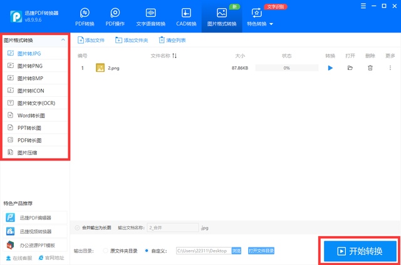Open the hamburger menu in title bar
The image size is (401, 265).
[363, 6]
